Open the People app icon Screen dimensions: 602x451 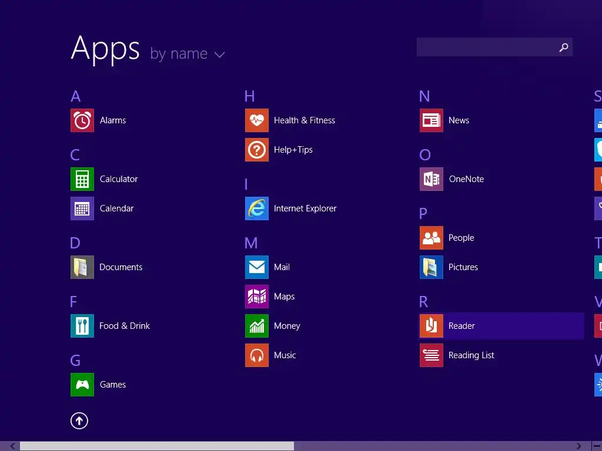point(432,238)
